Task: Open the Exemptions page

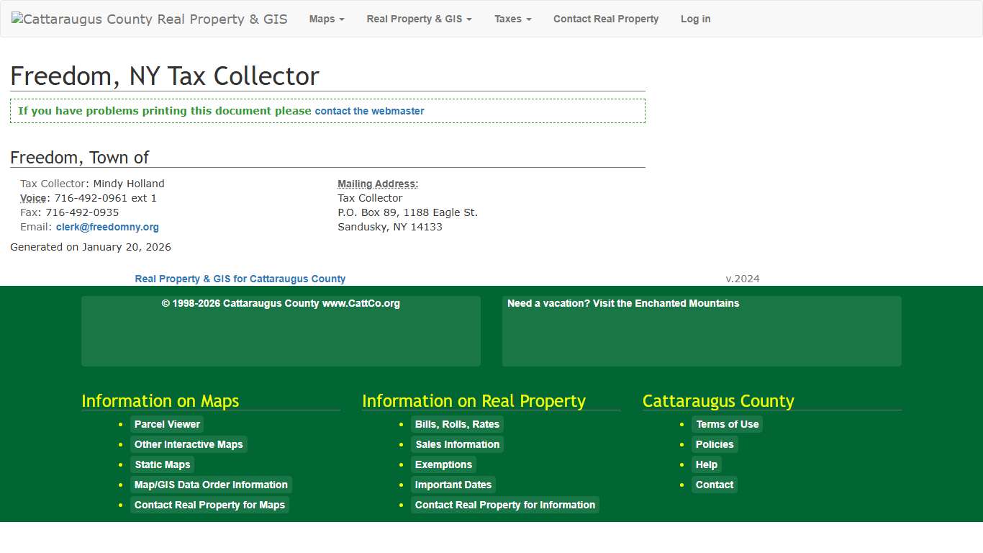Action: (x=443, y=464)
